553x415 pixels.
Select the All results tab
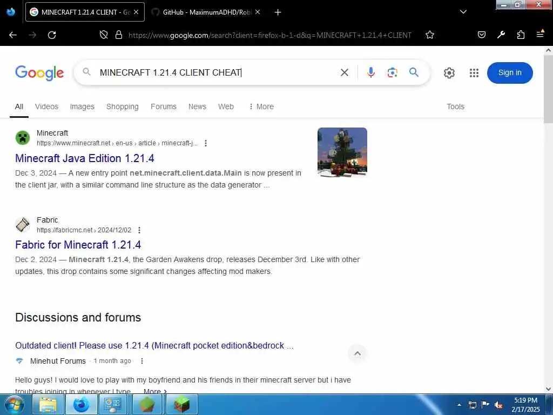(19, 106)
